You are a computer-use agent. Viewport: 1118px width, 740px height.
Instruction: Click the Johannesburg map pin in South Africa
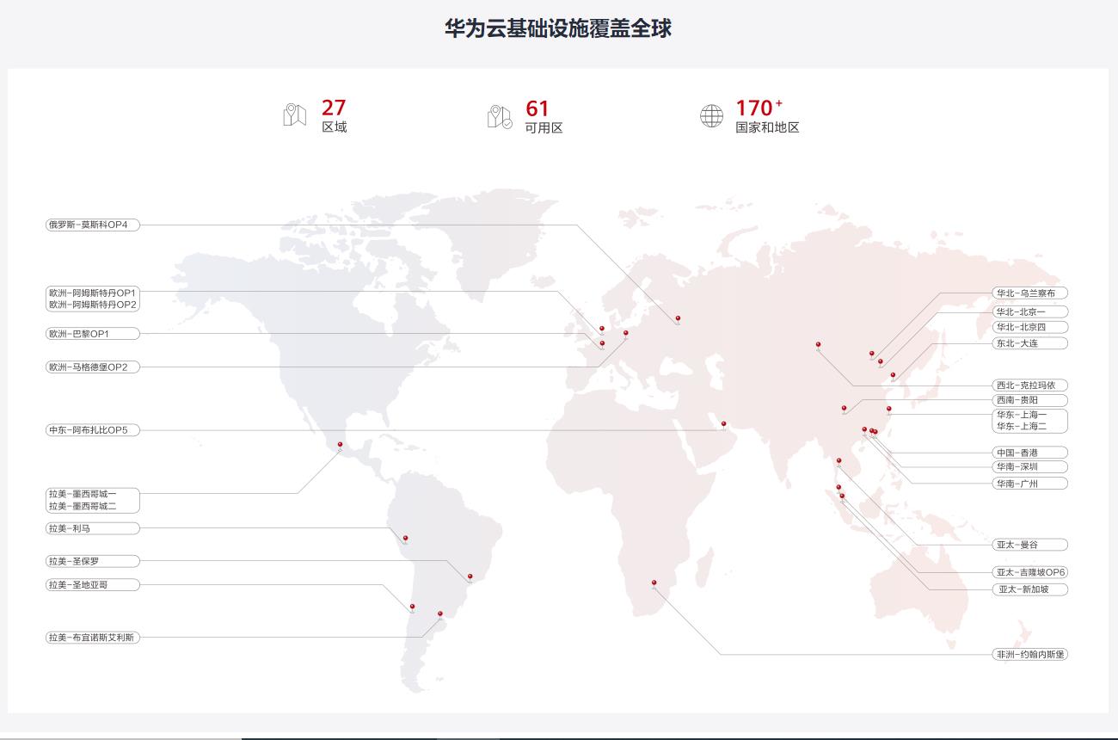[654, 583]
